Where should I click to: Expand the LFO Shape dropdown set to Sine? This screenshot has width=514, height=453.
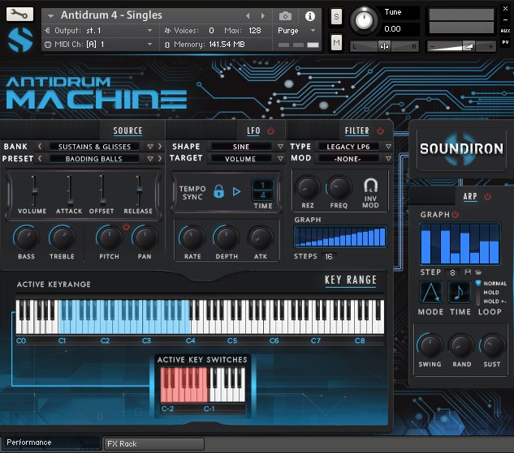pyautogui.click(x=241, y=147)
